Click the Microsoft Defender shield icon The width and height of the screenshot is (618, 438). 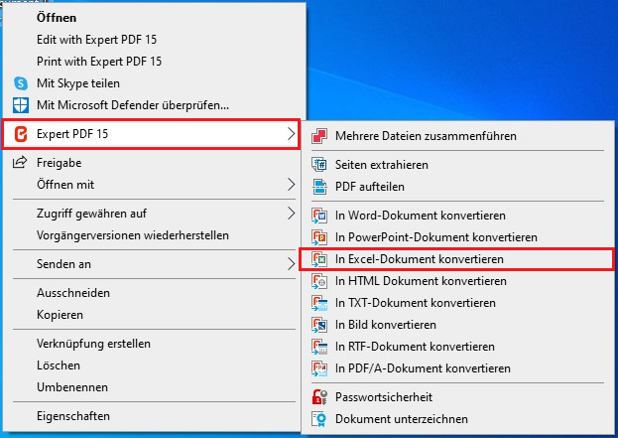point(21,105)
